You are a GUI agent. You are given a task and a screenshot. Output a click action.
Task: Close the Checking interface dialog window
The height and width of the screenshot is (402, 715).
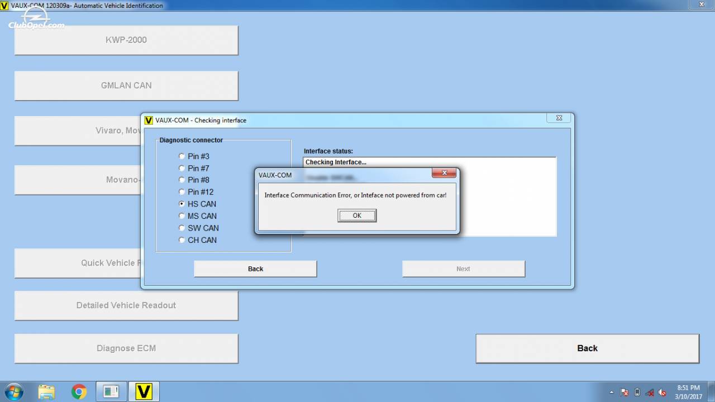(x=559, y=118)
